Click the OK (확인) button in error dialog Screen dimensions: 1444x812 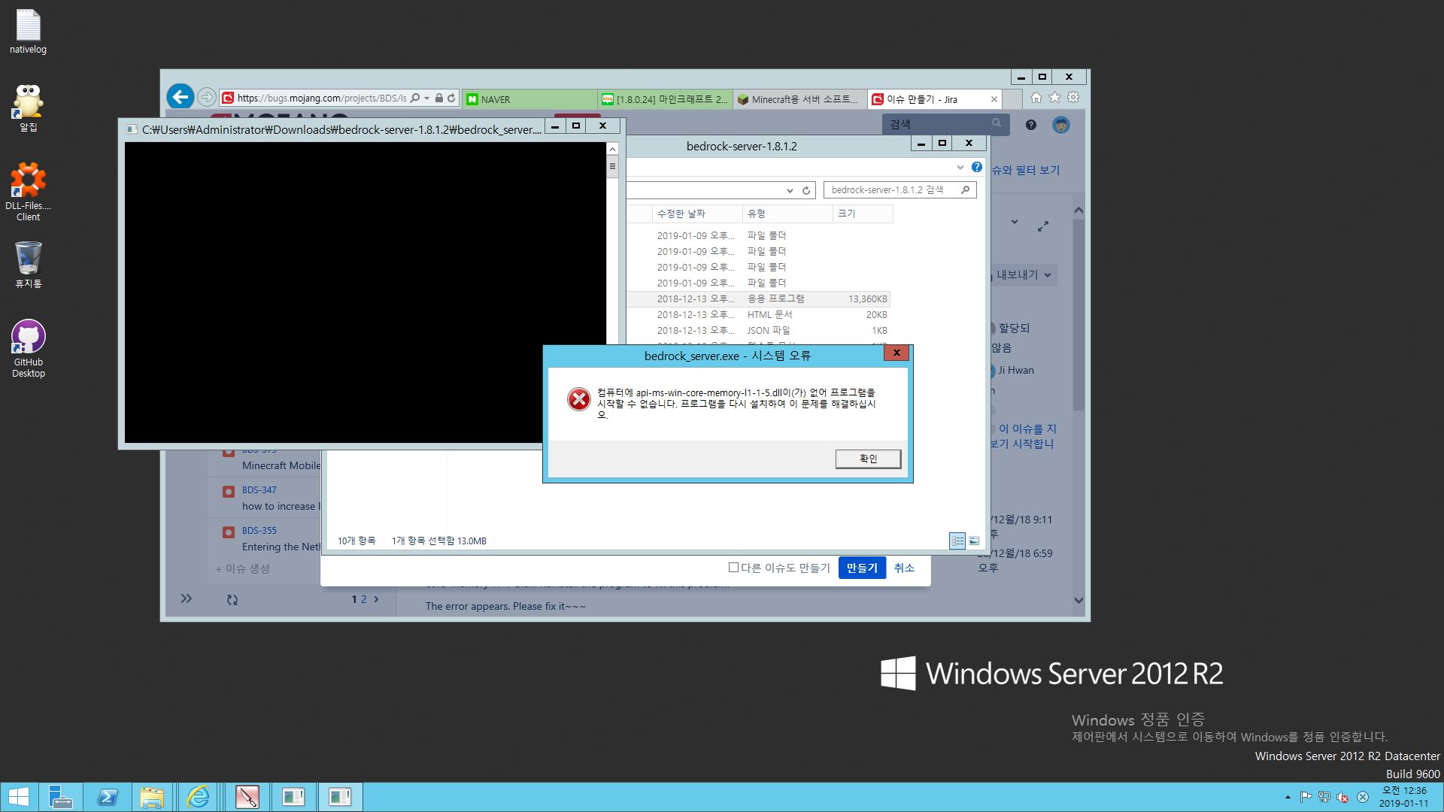868,459
